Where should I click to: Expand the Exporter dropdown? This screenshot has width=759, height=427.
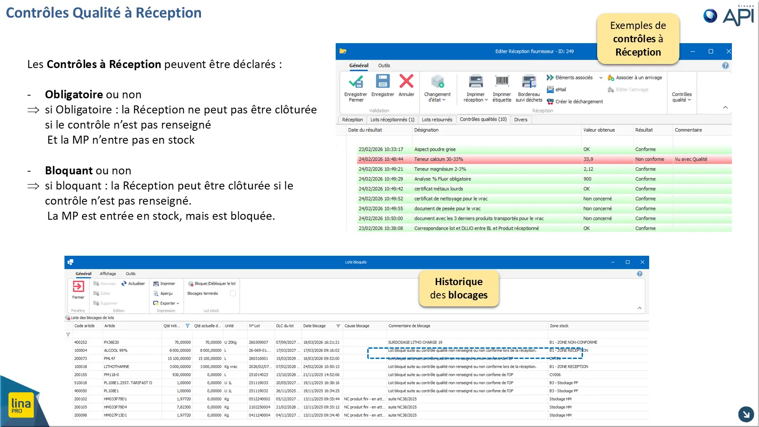tap(166, 303)
